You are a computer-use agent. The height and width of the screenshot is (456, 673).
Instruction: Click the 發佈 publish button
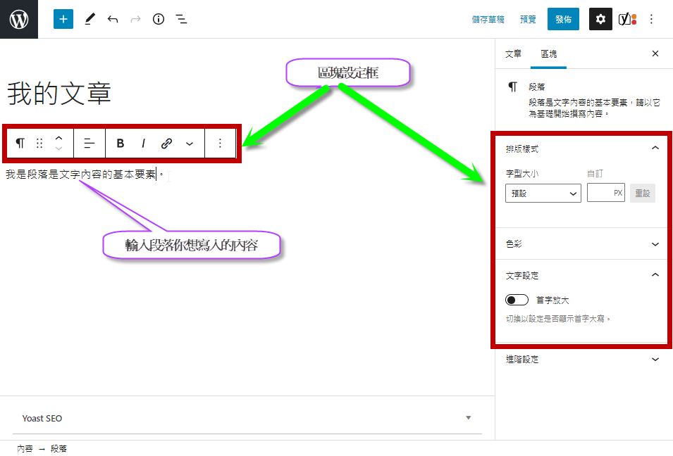click(563, 19)
